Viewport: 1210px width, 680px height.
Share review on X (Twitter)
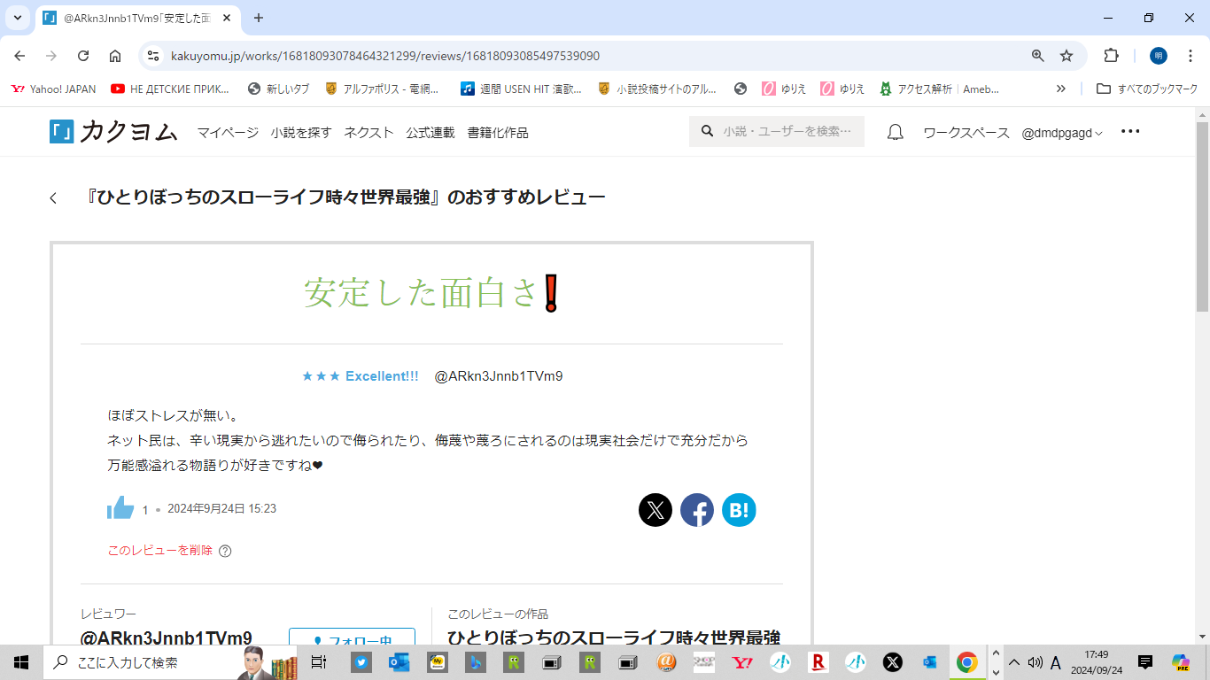655,510
